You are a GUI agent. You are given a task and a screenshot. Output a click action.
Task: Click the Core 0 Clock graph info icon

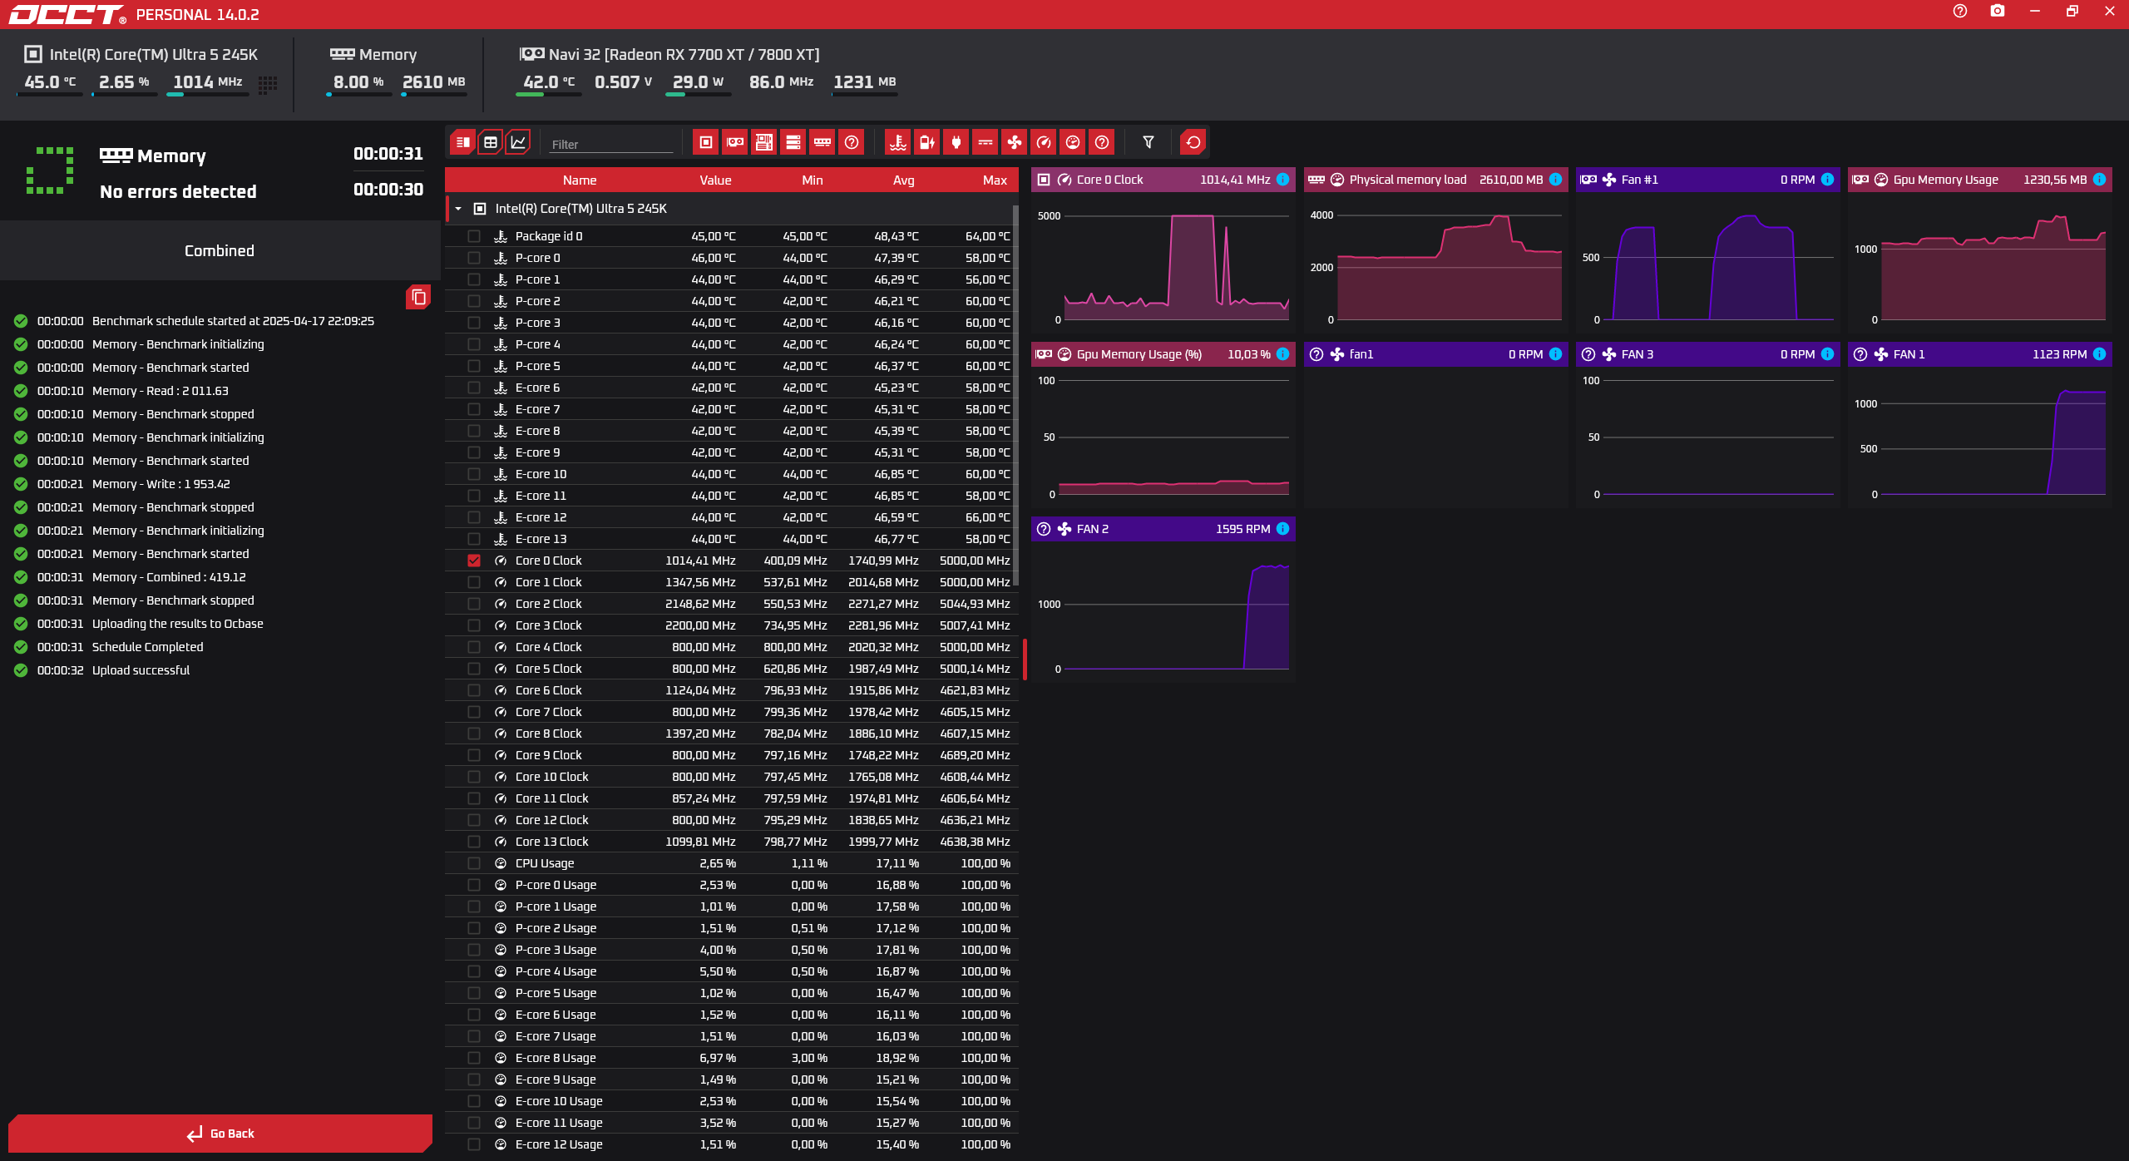(1282, 180)
